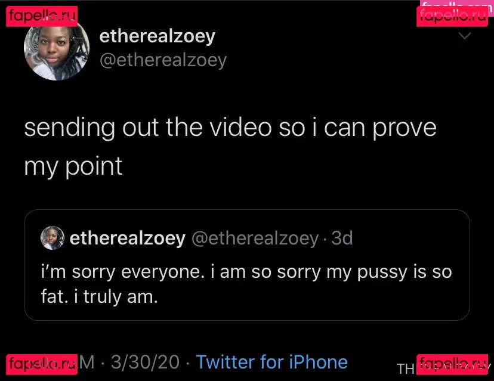Click the bold etherealzoey name in header

[x=157, y=36]
